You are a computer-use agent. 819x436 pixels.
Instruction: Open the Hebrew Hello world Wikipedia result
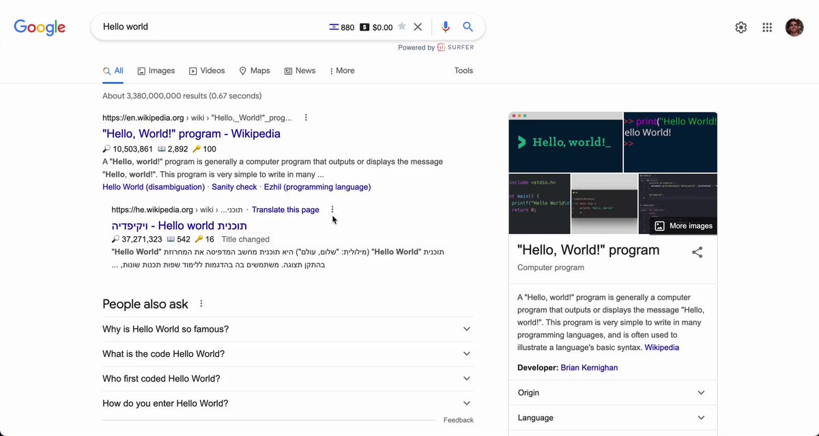coord(179,225)
